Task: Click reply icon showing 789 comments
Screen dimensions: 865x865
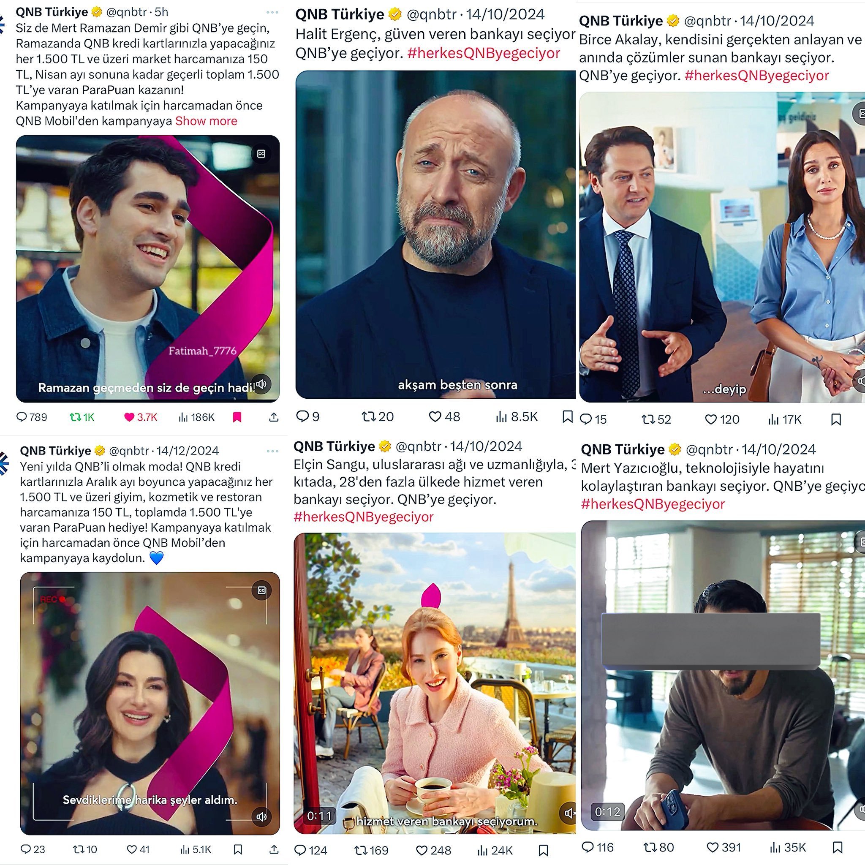Action: click(22, 417)
